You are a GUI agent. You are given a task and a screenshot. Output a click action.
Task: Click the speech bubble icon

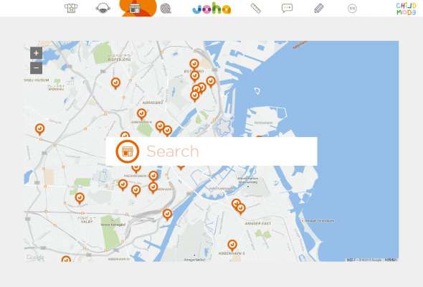pyautogui.click(x=287, y=8)
